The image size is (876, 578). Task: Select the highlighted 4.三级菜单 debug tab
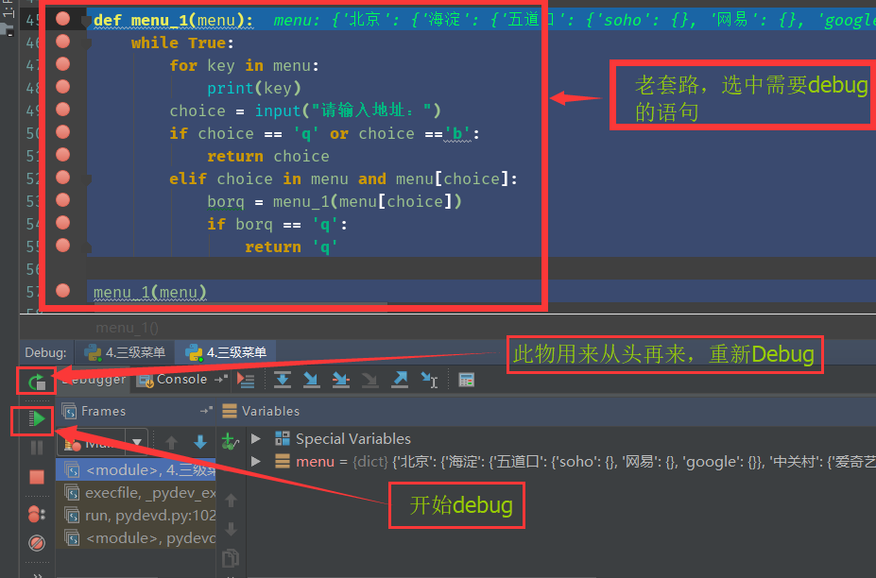pyautogui.click(x=225, y=352)
